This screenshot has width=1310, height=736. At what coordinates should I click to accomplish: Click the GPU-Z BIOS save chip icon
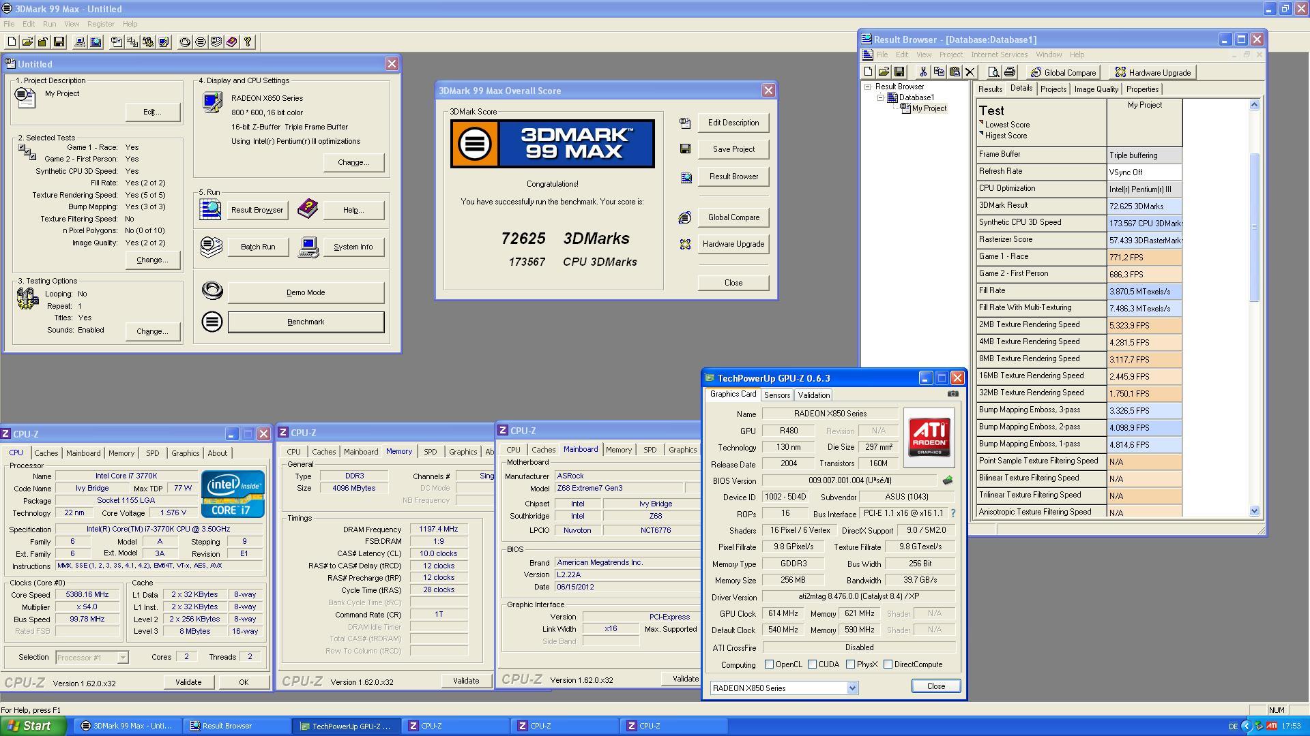[x=948, y=480]
